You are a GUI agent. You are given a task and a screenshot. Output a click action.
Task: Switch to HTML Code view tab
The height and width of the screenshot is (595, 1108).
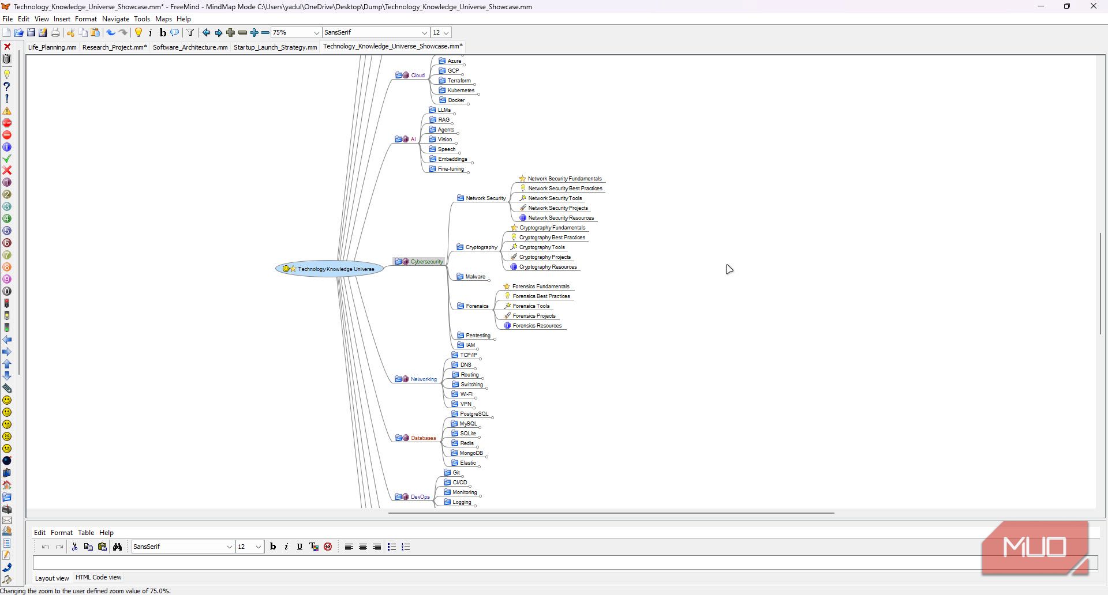coord(98,577)
